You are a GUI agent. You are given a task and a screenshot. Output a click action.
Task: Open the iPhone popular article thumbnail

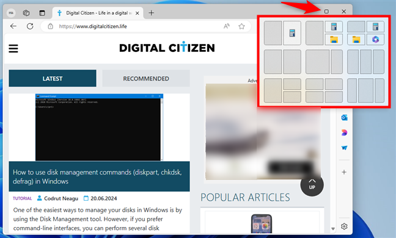[x=262, y=223]
